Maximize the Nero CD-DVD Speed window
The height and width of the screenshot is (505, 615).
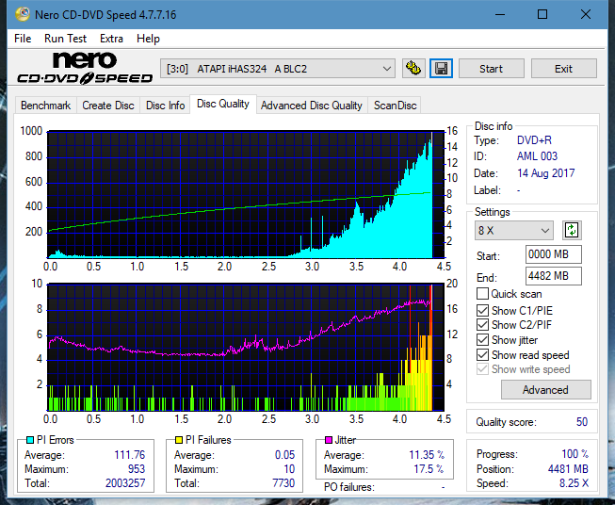tap(542, 14)
